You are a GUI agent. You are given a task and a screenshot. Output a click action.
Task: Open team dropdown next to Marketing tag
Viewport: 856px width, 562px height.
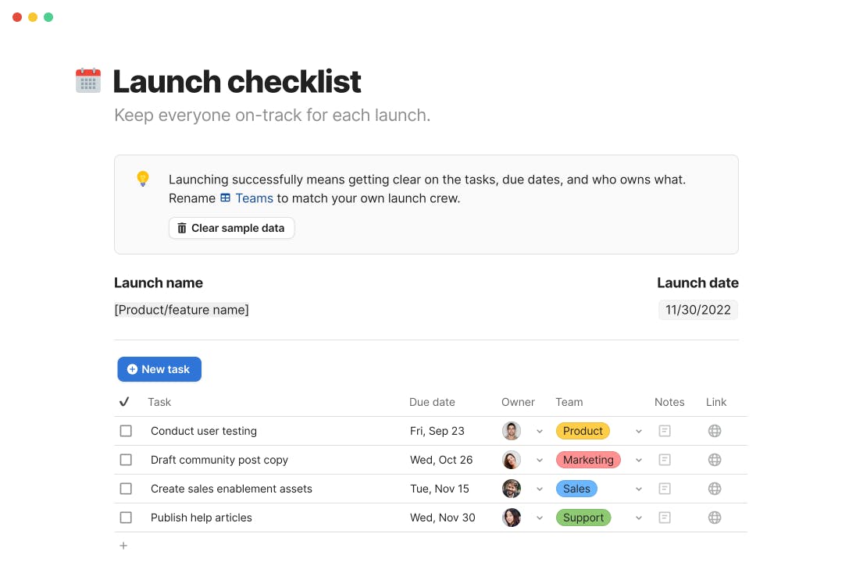coord(639,461)
